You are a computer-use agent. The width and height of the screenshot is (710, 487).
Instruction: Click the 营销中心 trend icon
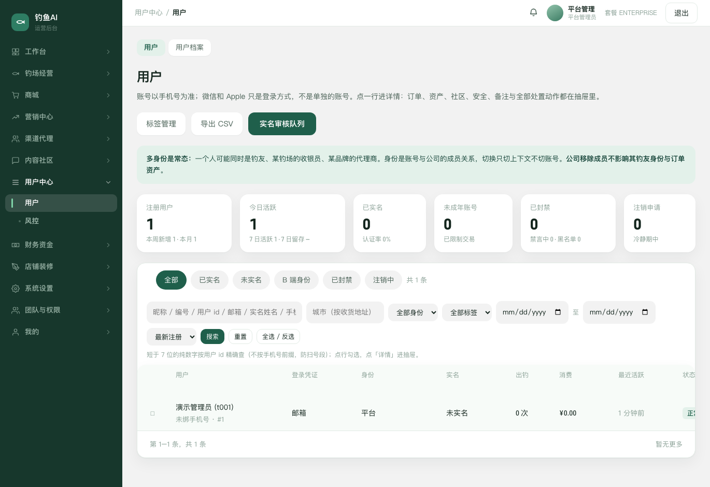pyautogui.click(x=16, y=117)
